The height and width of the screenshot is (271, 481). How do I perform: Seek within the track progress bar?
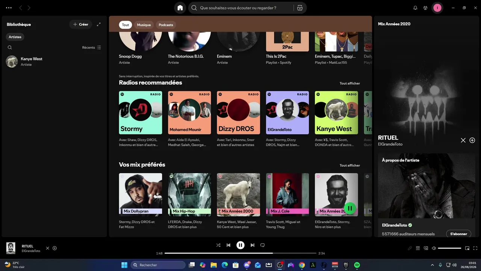click(x=240, y=253)
